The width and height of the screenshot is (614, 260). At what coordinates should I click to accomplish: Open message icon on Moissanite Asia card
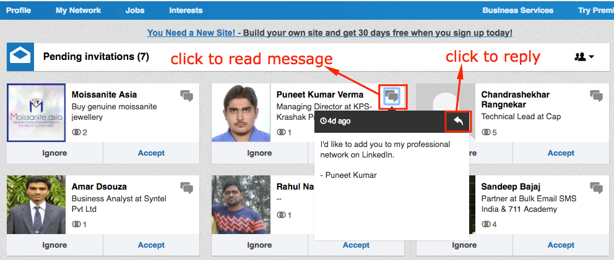187,96
